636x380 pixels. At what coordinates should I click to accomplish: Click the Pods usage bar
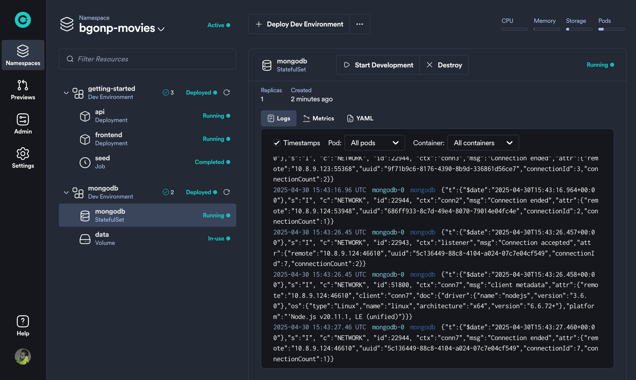[611, 29]
